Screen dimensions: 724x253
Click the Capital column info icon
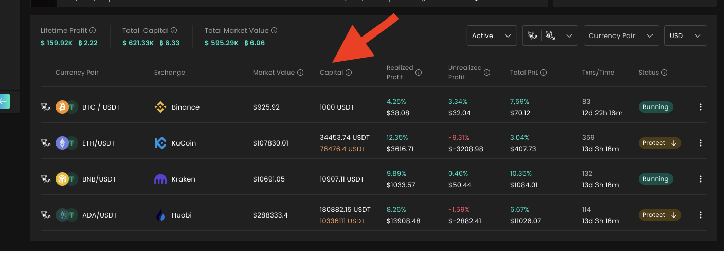pos(349,73)
